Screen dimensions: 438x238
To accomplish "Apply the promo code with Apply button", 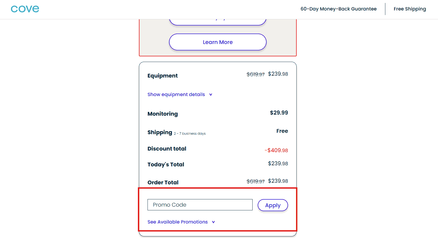I will click(272, 205).
